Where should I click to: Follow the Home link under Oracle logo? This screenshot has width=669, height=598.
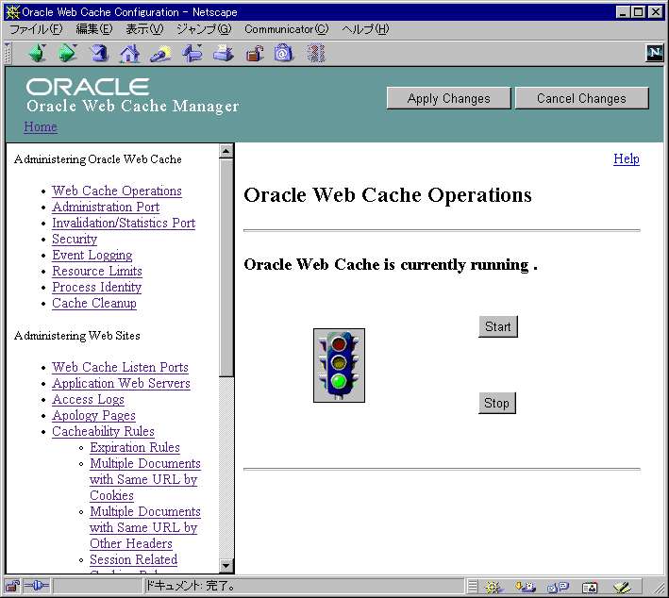pyautogui.click(x=41, y=126)
